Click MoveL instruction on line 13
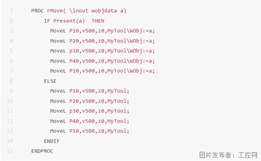 tap(58, 131)
